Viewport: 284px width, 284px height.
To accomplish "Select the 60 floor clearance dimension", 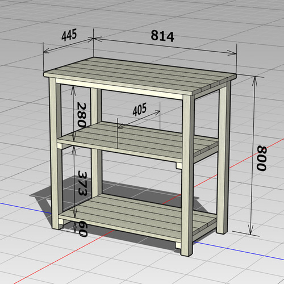I will click(83, 228).
